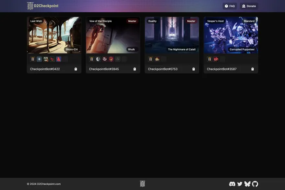Click the pillar emblem icon on Vow of the Disciple card
Image resolution: width=285 pixels, height=190 pixels.
(x=92, y=59)
